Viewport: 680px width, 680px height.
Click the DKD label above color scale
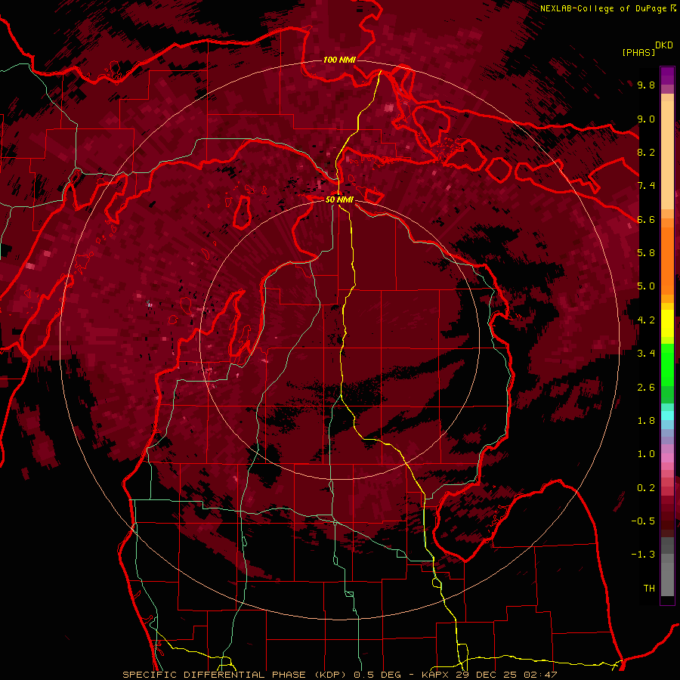click(x=664, y=45)
